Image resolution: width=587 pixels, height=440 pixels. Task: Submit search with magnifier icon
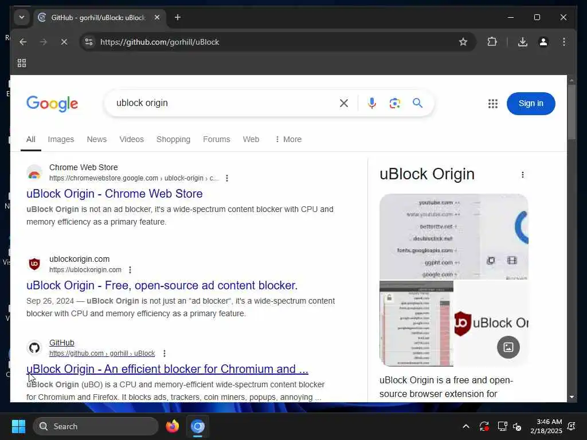click(x=417, y=103)
